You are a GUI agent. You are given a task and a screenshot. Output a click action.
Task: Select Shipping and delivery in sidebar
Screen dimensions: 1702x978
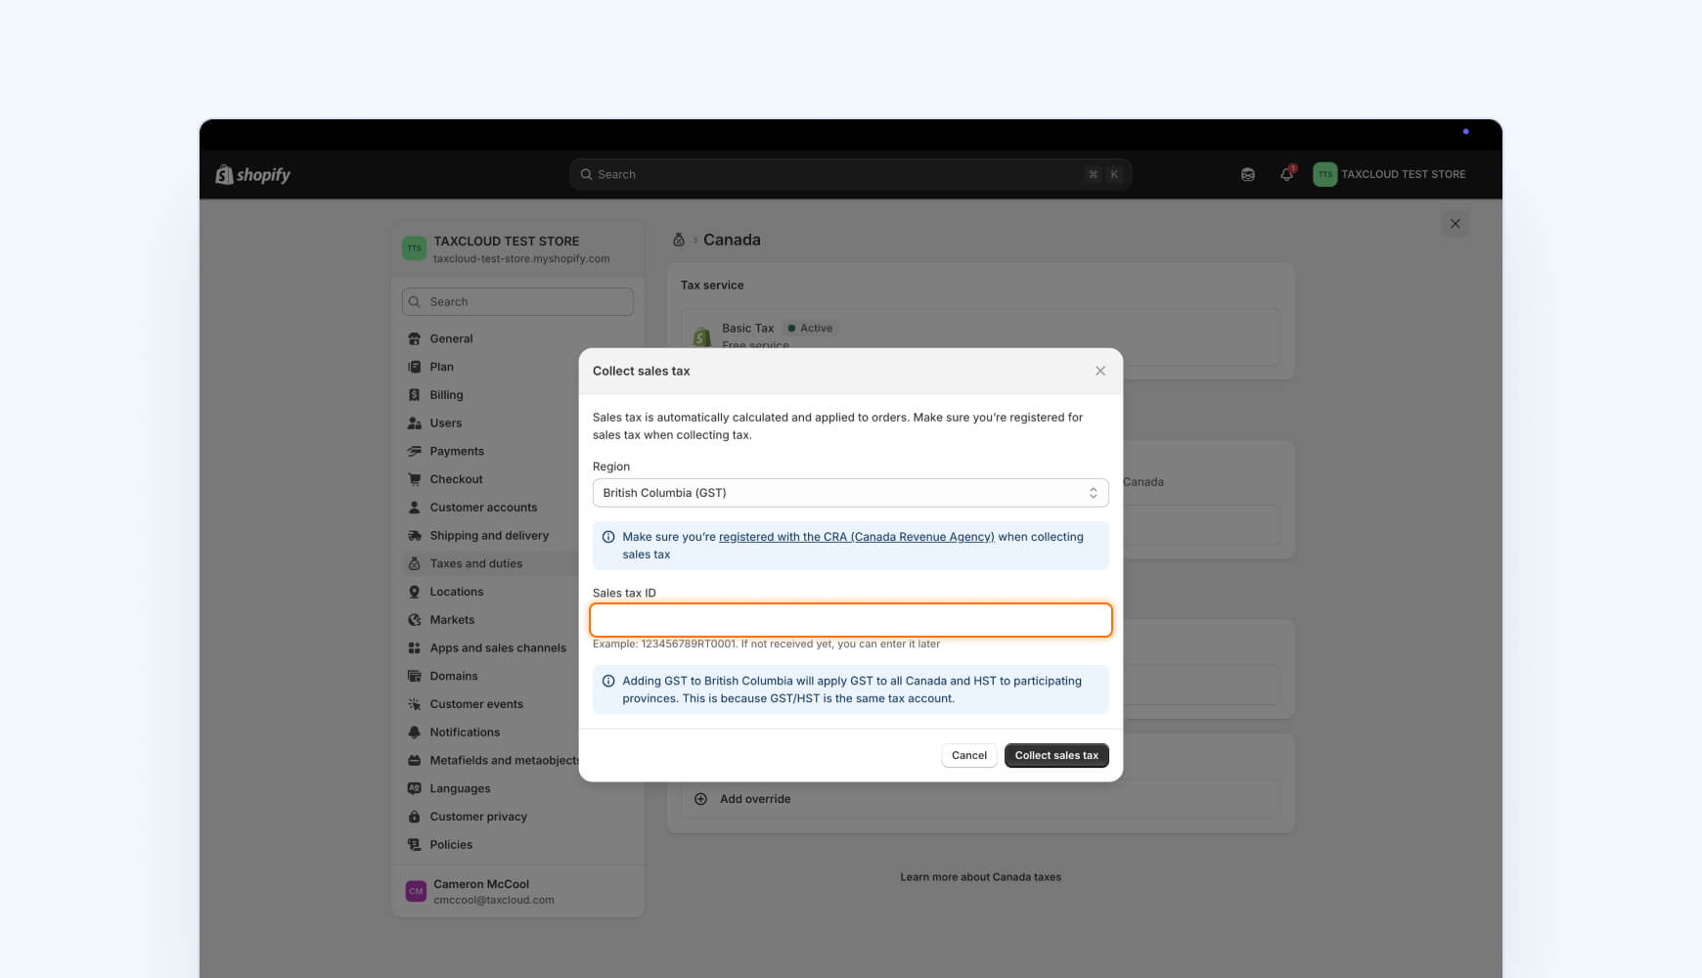pos(488,535)
